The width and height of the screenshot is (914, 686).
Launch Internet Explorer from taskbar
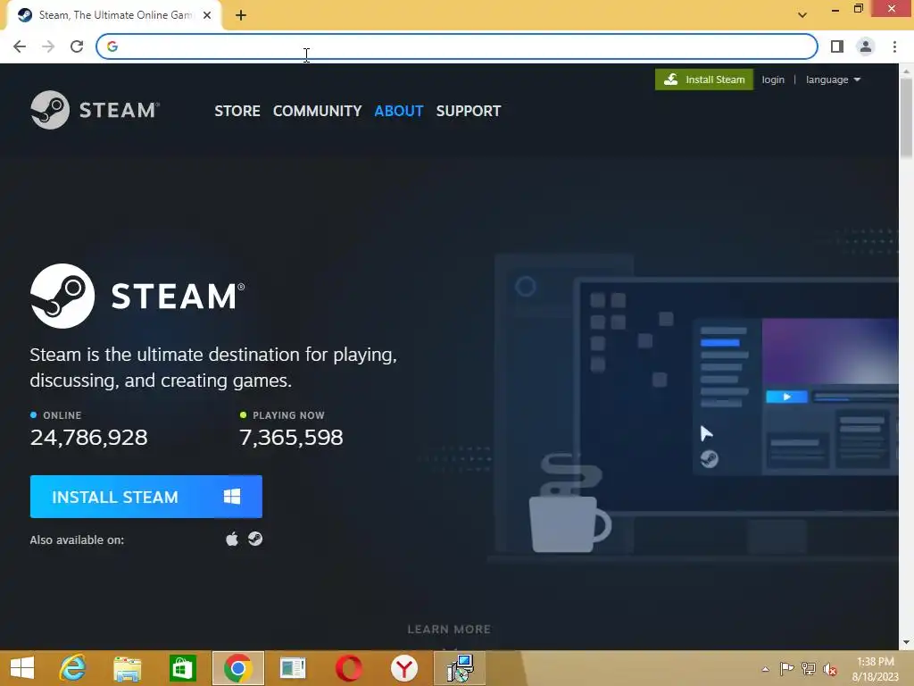pyautogui.click(x=73, y=668)
